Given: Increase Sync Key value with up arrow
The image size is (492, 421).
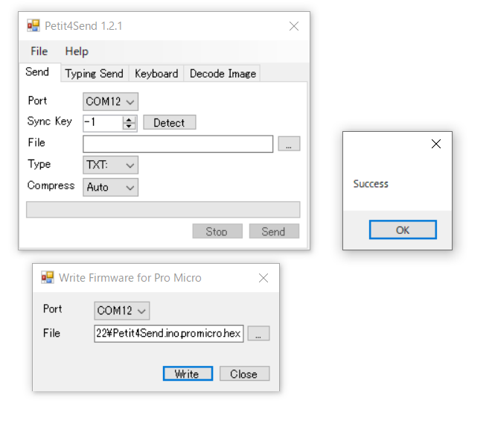Looking at the screenshot, I should (x=130, y=119).
